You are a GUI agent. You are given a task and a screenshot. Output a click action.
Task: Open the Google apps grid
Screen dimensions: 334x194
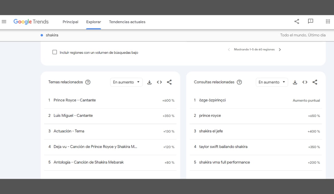point(328,21)
